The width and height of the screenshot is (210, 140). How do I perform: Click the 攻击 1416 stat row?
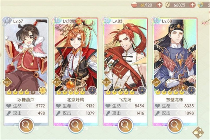(125, 113)
